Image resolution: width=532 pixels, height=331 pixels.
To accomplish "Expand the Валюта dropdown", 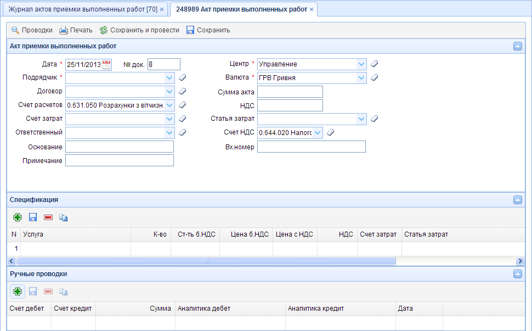I will click(x=361, y=78).
